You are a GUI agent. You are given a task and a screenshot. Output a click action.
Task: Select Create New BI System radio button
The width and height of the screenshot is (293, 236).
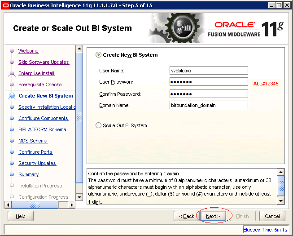(98, 55)
